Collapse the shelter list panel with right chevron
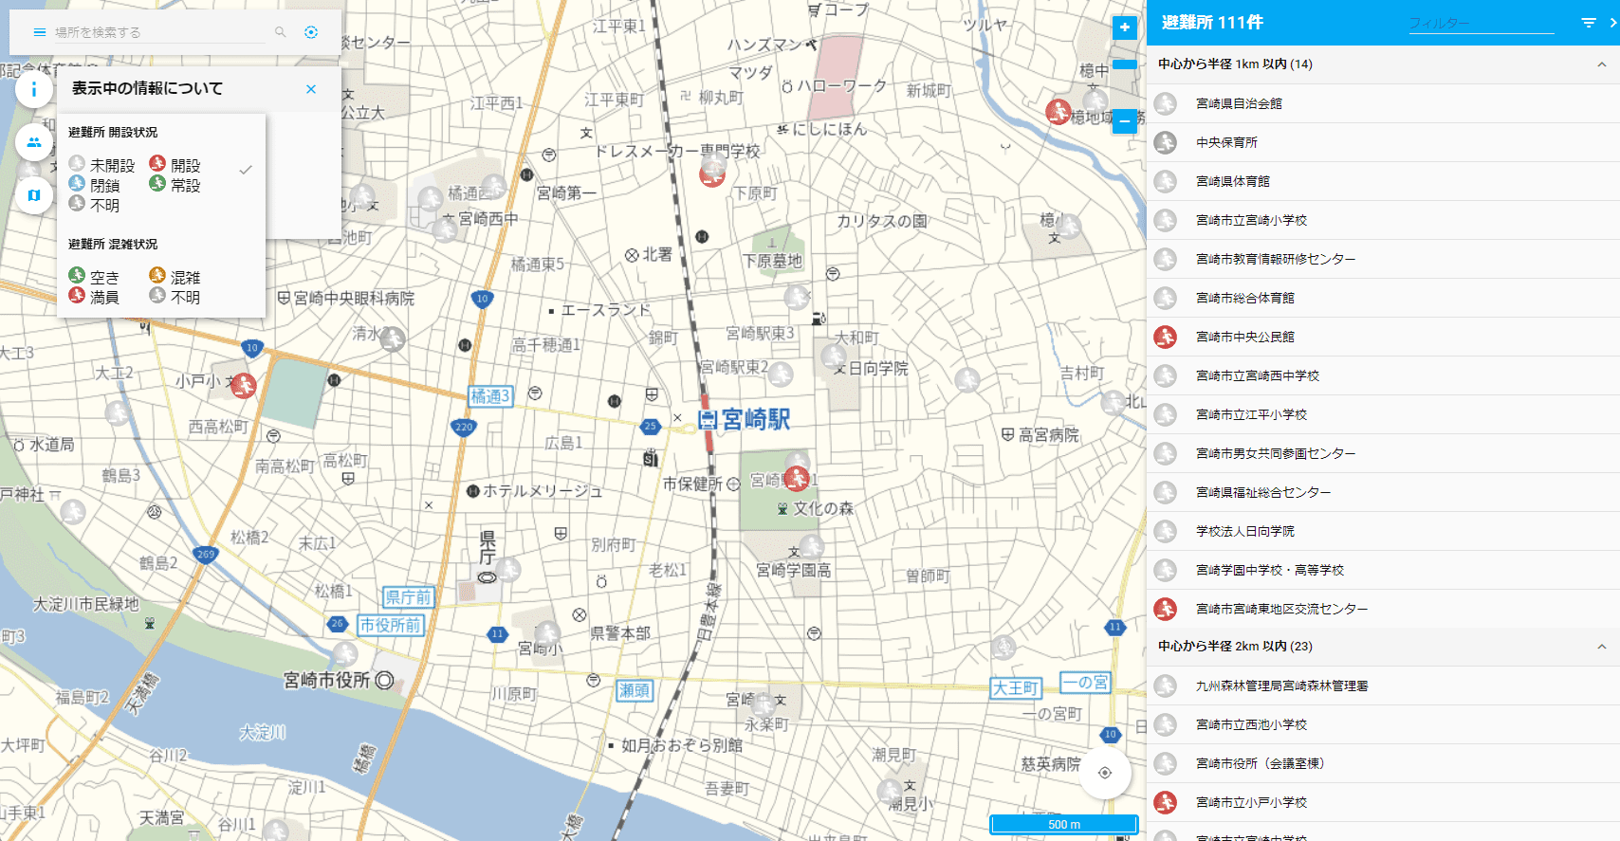 (1612, 23)
